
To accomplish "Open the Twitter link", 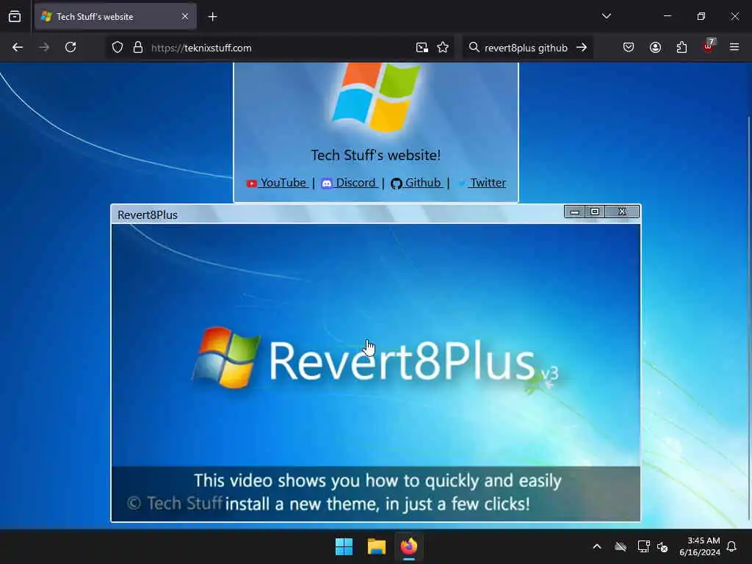I will coord(482,183).
